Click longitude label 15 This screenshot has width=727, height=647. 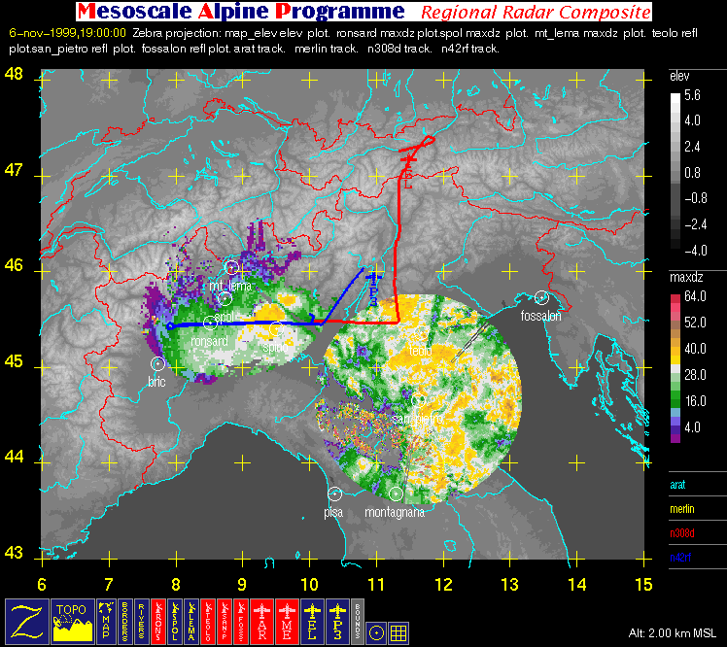tap(644, 585)
